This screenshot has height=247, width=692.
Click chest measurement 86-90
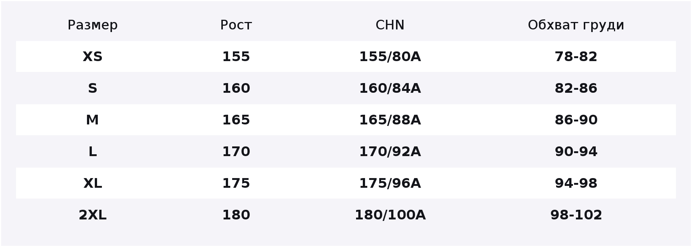tap(576, 120)
